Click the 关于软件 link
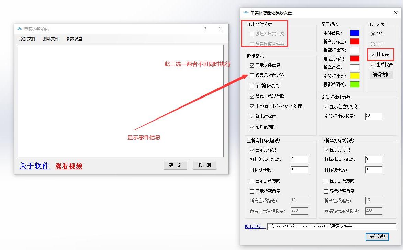The height and width of the screenshot is (250, 403). (34, 166)
